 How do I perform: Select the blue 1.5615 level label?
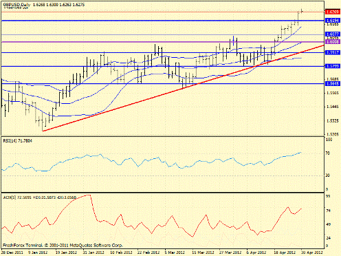pyautogui.click(x=333, y=84)
